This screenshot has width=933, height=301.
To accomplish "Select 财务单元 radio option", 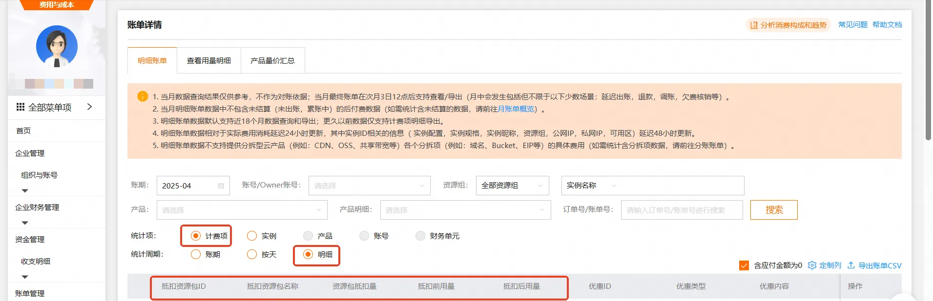I will pos(420,236).
